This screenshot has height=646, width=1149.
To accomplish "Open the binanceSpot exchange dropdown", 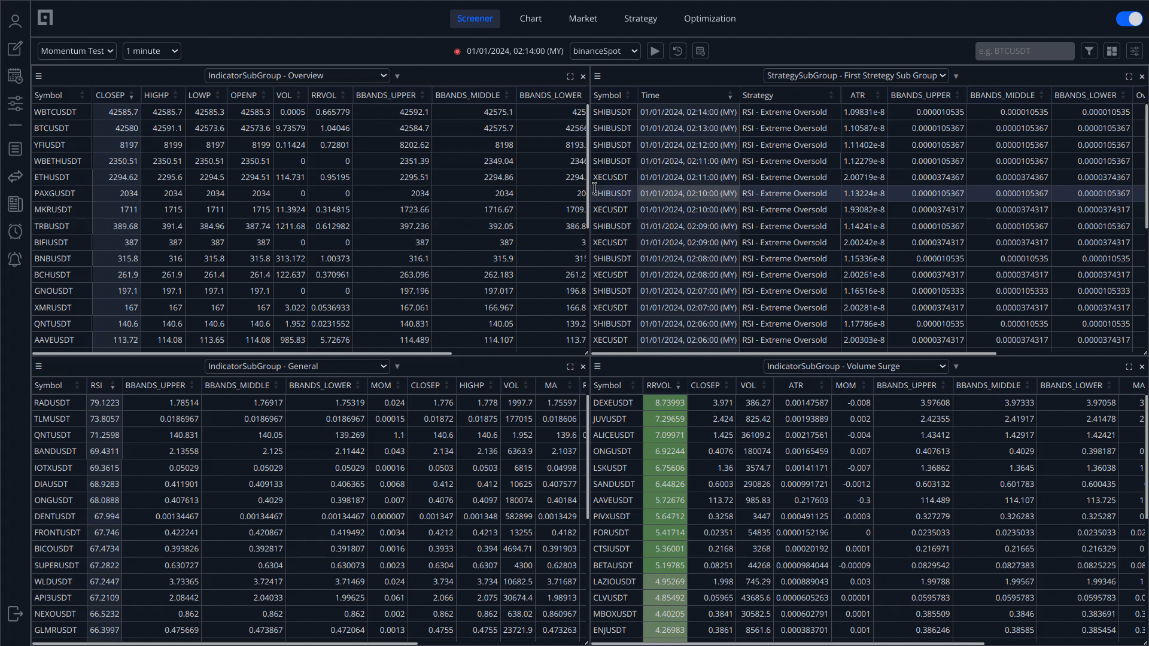I will 605,51.
